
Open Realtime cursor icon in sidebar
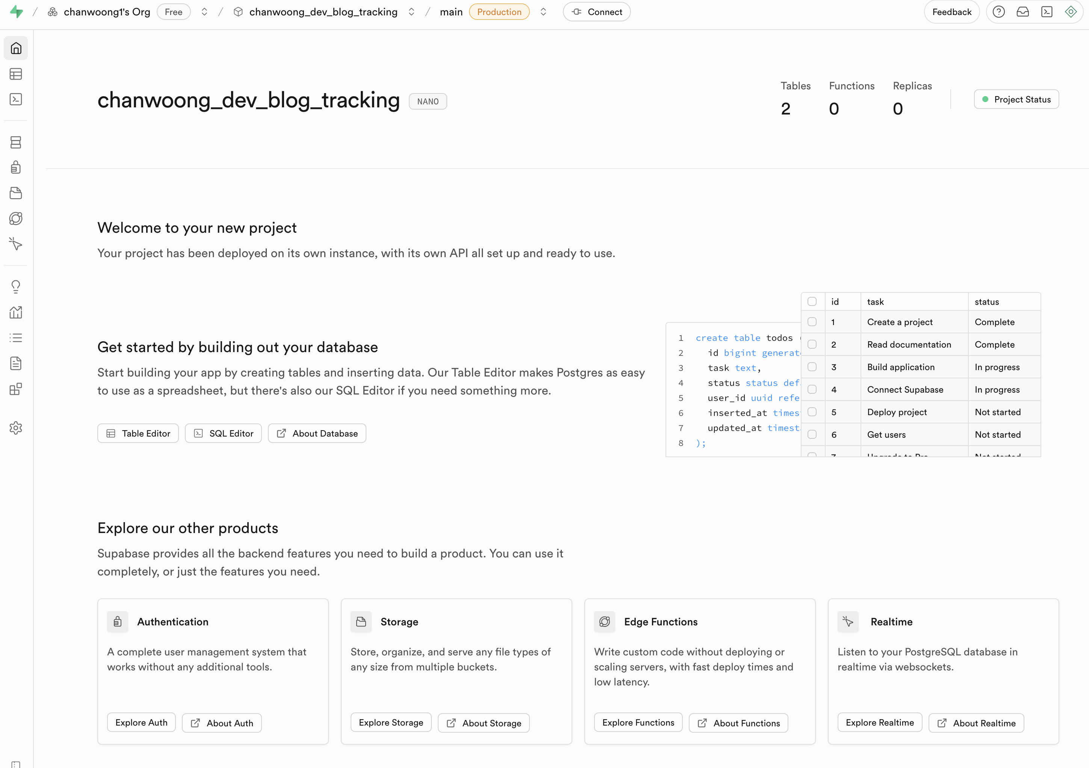16,244
